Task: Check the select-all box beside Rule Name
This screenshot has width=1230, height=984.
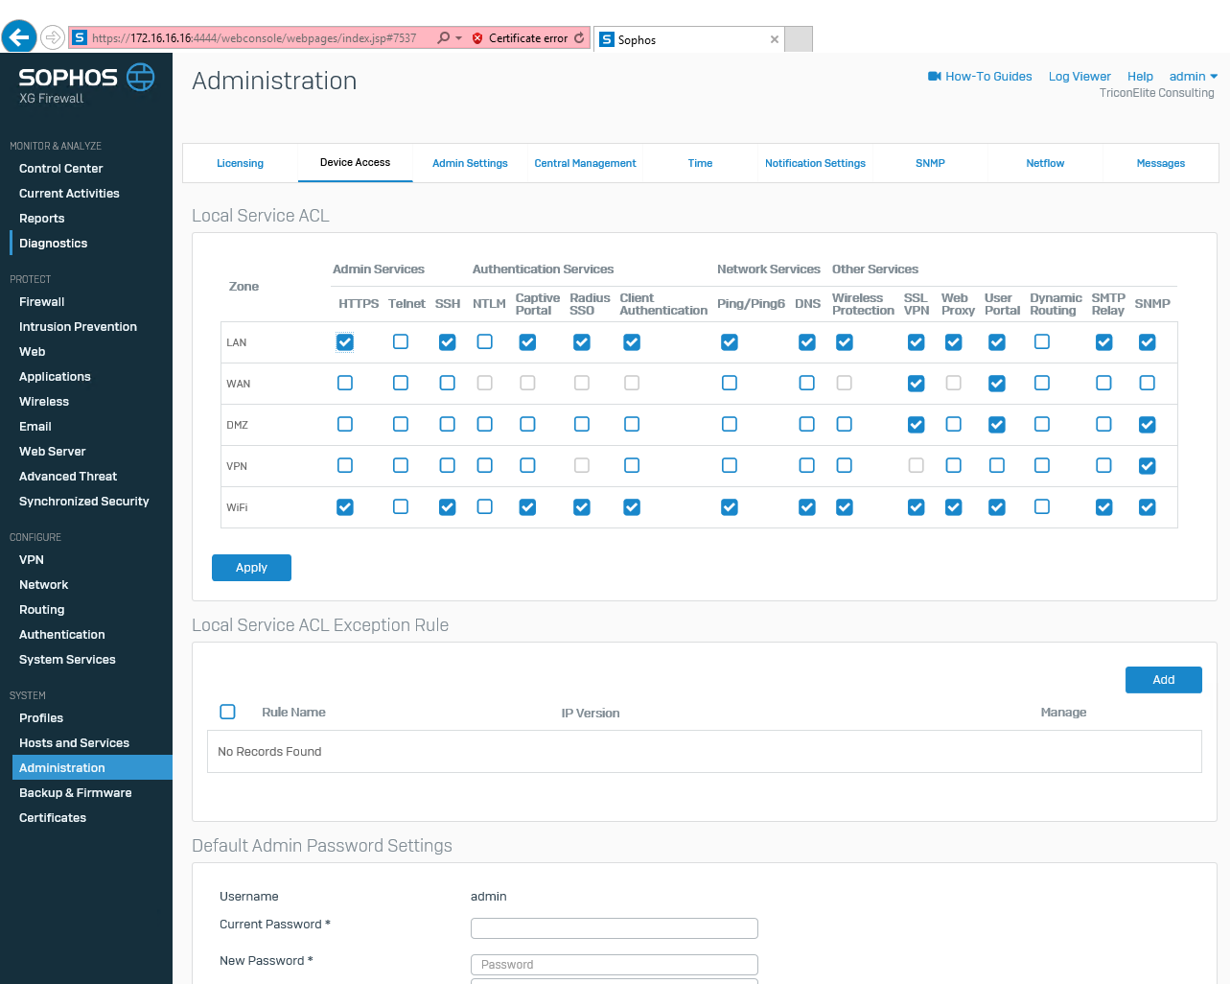Action: tap(227, 712)
